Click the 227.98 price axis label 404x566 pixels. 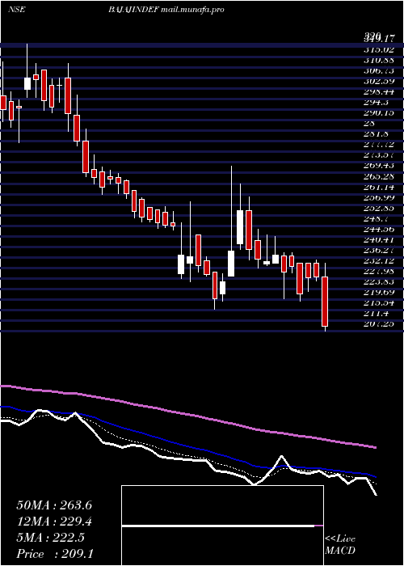pyautogui.click(x=379, y=271)
